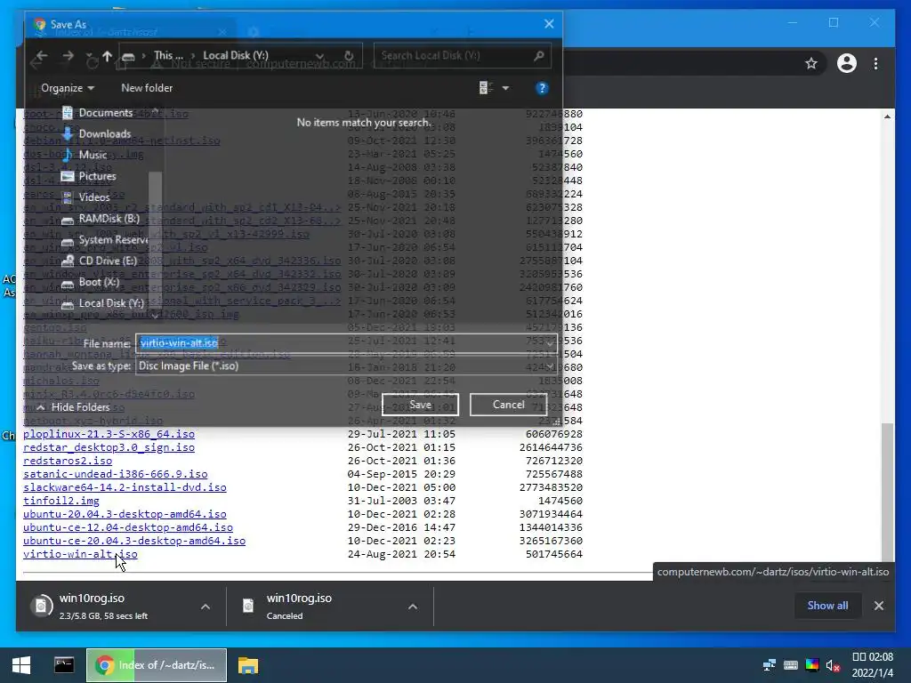
Task: Open ubuntu-ce-12.04-desktop-amd64.iso link
Action: pyautogui.click(x=128, y=527)
